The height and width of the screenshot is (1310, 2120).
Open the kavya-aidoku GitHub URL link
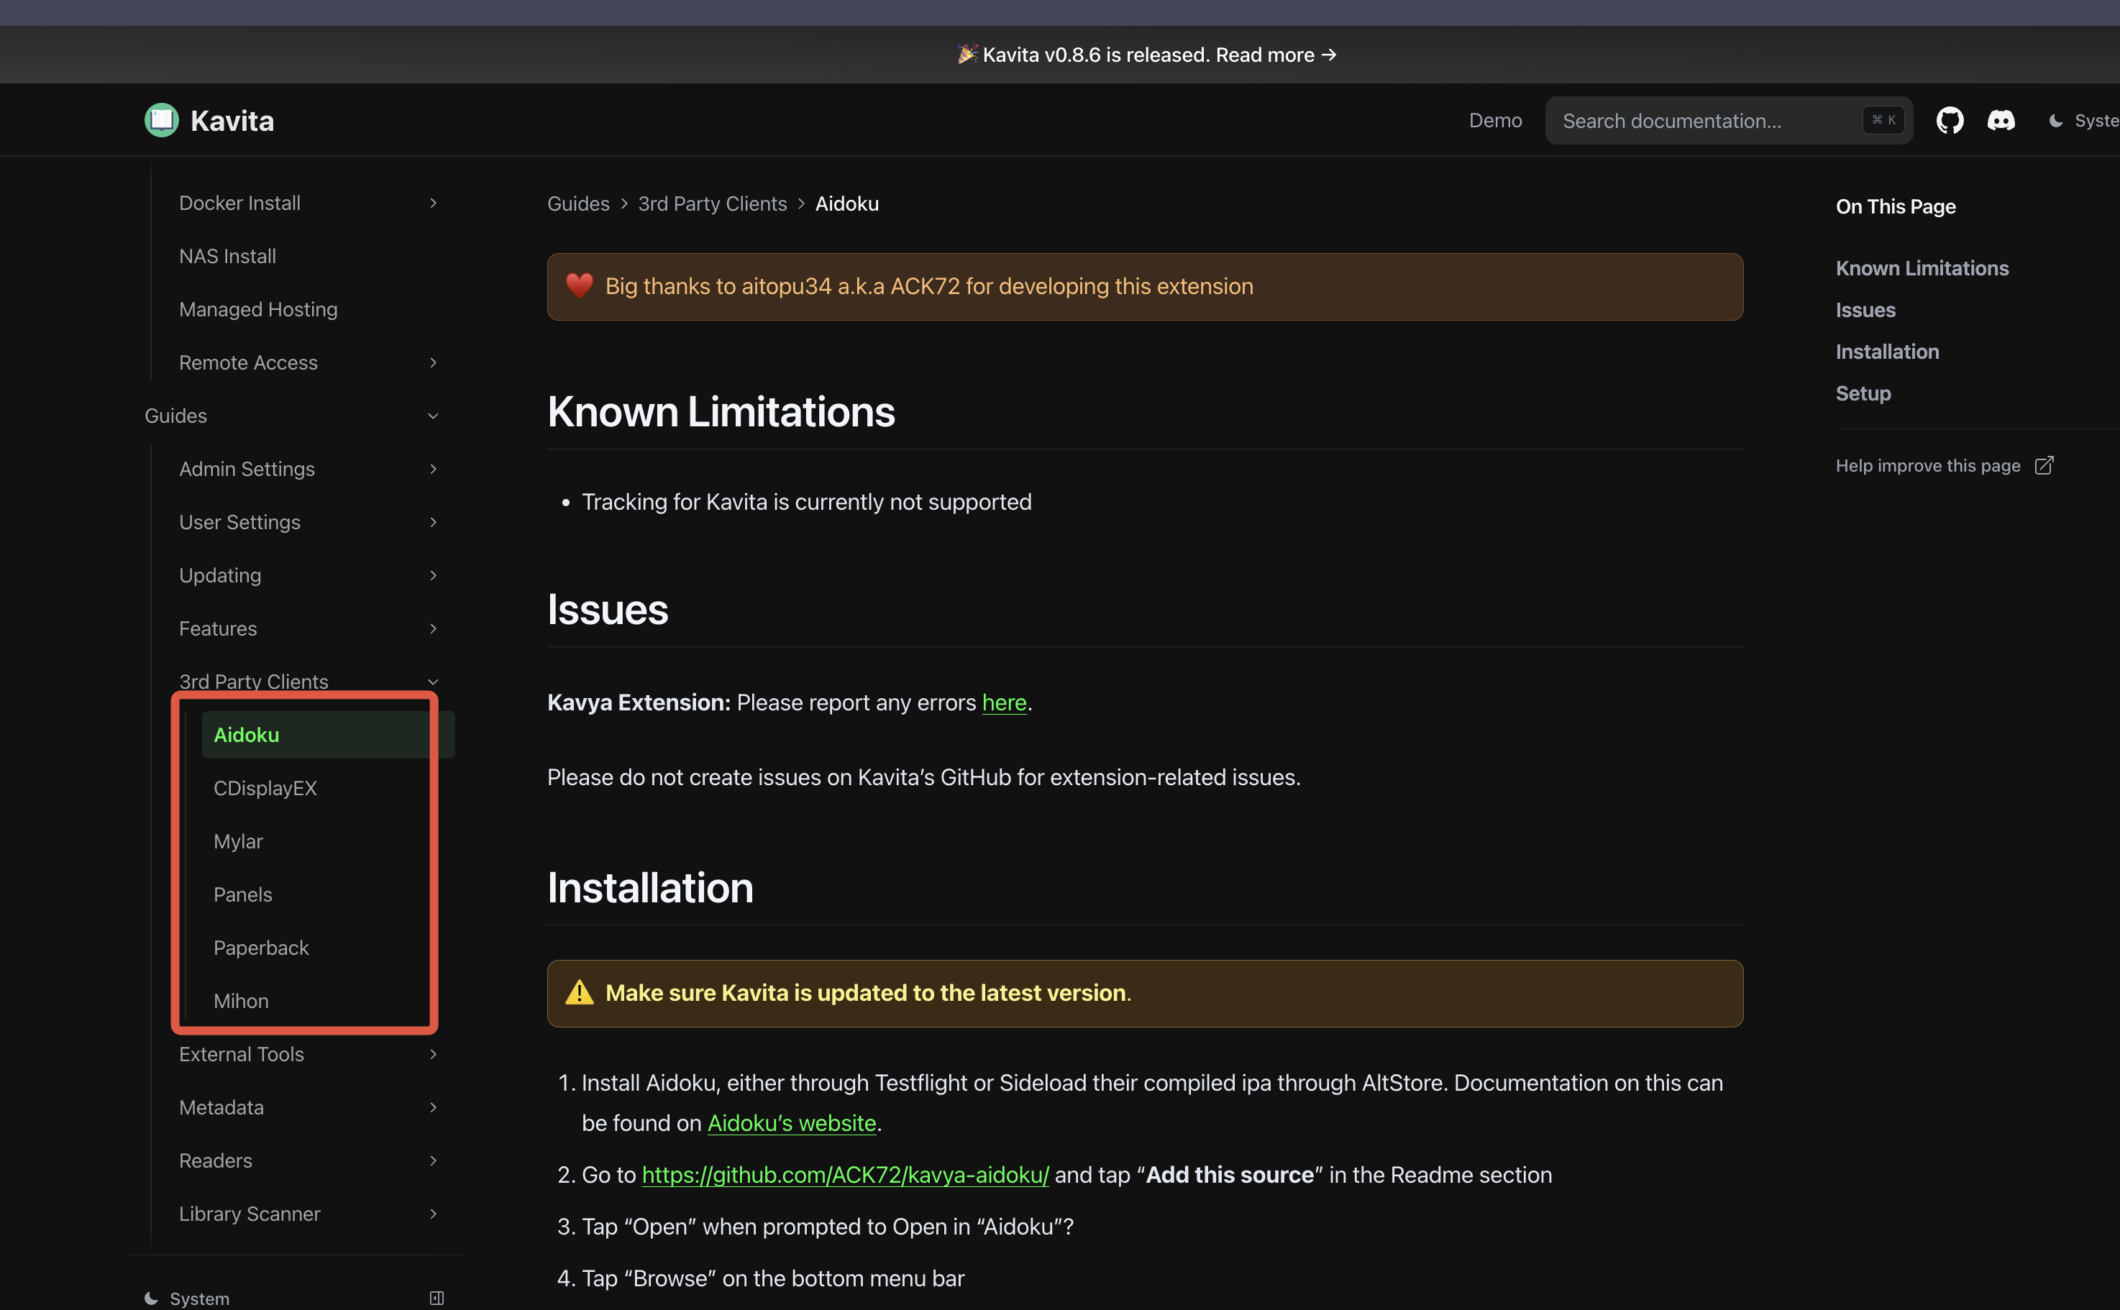tap(845, 1175)
